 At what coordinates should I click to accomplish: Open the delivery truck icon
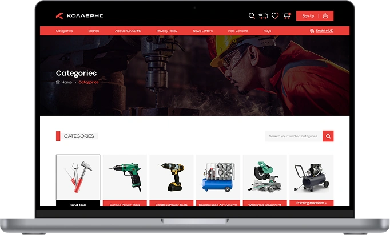coord(263,16)
